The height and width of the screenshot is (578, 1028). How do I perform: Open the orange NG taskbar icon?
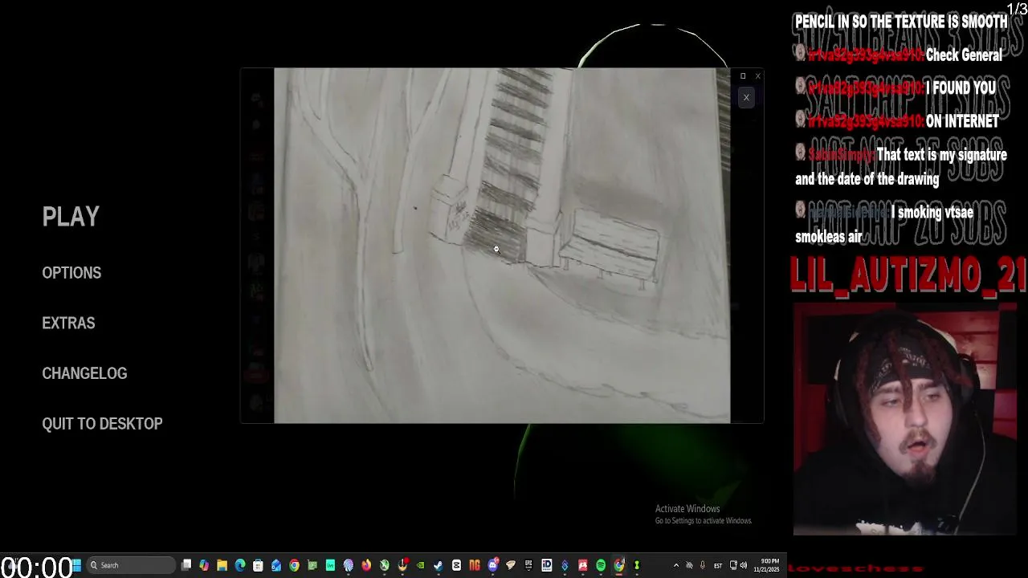pos(475,565)
